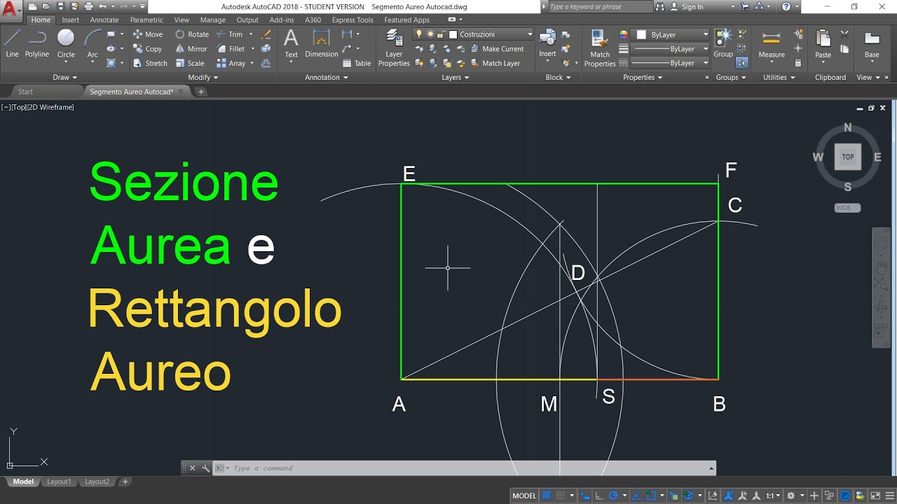Viewport: 897px width, 504px height.
Task: Click the WCS coordinate system label
Action: pyautogui.click(x=847, y=208)
